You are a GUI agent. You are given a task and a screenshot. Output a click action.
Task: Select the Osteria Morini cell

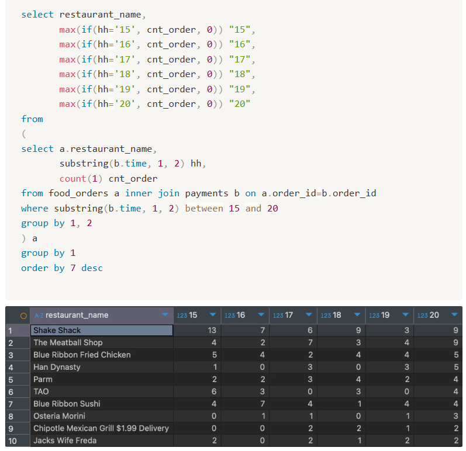(x=102, y=416)
